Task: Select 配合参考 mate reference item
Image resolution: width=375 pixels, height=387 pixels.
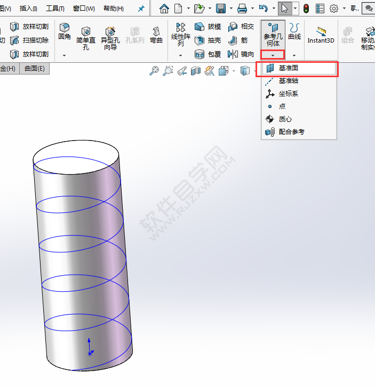Action: click(299, 132)
